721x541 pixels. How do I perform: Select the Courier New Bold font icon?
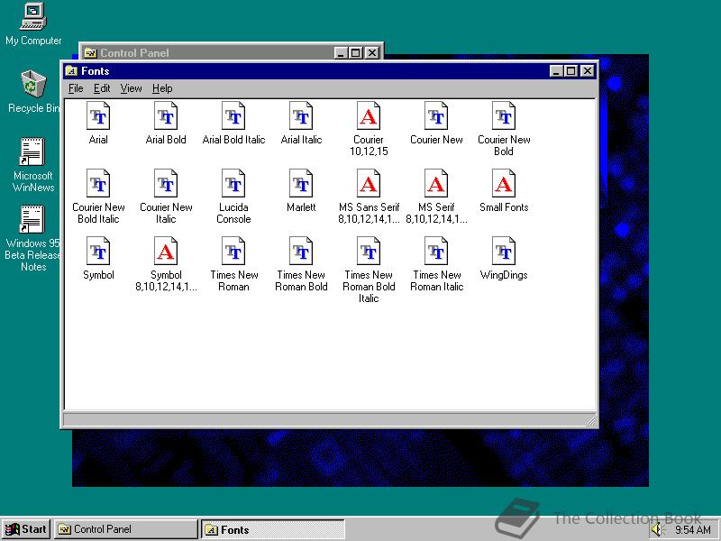pos(504,116)
